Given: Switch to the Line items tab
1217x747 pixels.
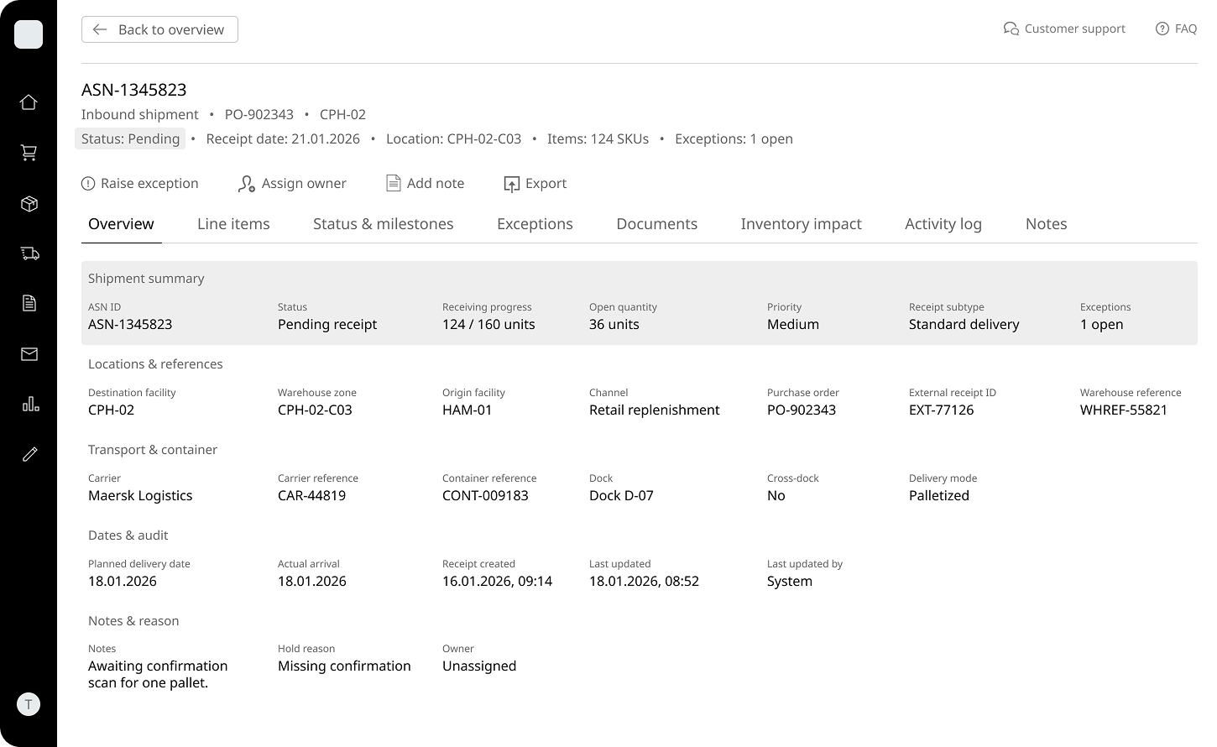Looking at the screenshot, I should click(233, 224).
